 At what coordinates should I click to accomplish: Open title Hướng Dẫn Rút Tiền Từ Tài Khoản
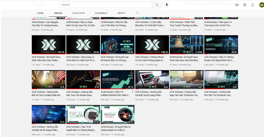[x=218, y=94]
